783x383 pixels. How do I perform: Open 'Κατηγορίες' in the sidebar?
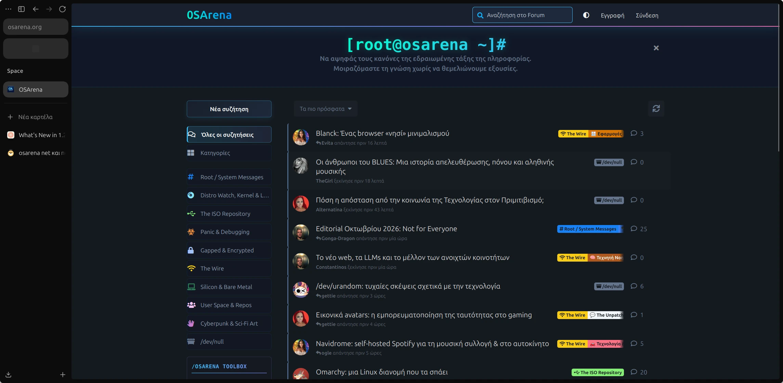coord(229,153)
